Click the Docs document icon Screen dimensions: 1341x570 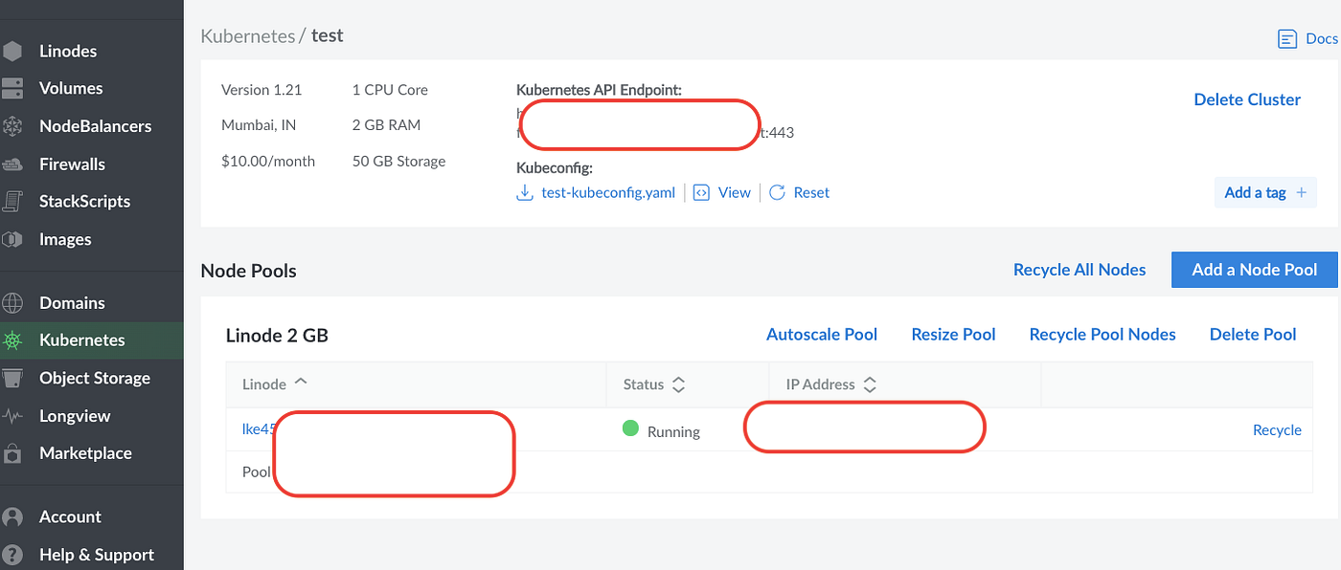(x=1287, y=39)
